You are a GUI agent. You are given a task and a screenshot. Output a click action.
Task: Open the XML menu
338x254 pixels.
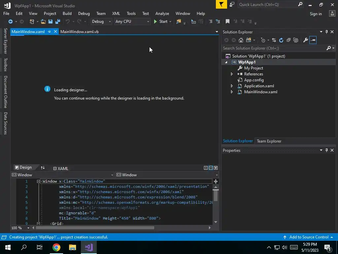point(116,13)
